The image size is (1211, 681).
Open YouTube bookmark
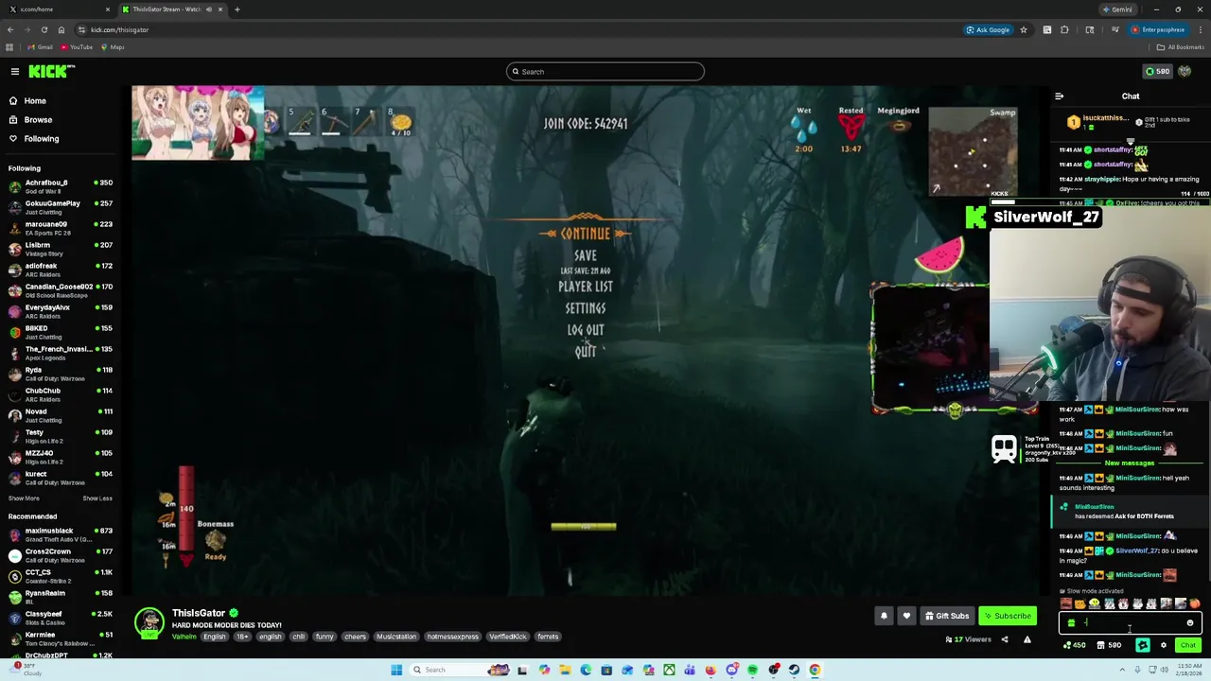pos(76,47)
